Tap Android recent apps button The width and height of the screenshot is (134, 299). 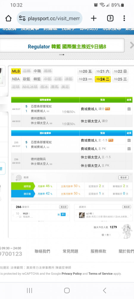(x=29, y=290)
